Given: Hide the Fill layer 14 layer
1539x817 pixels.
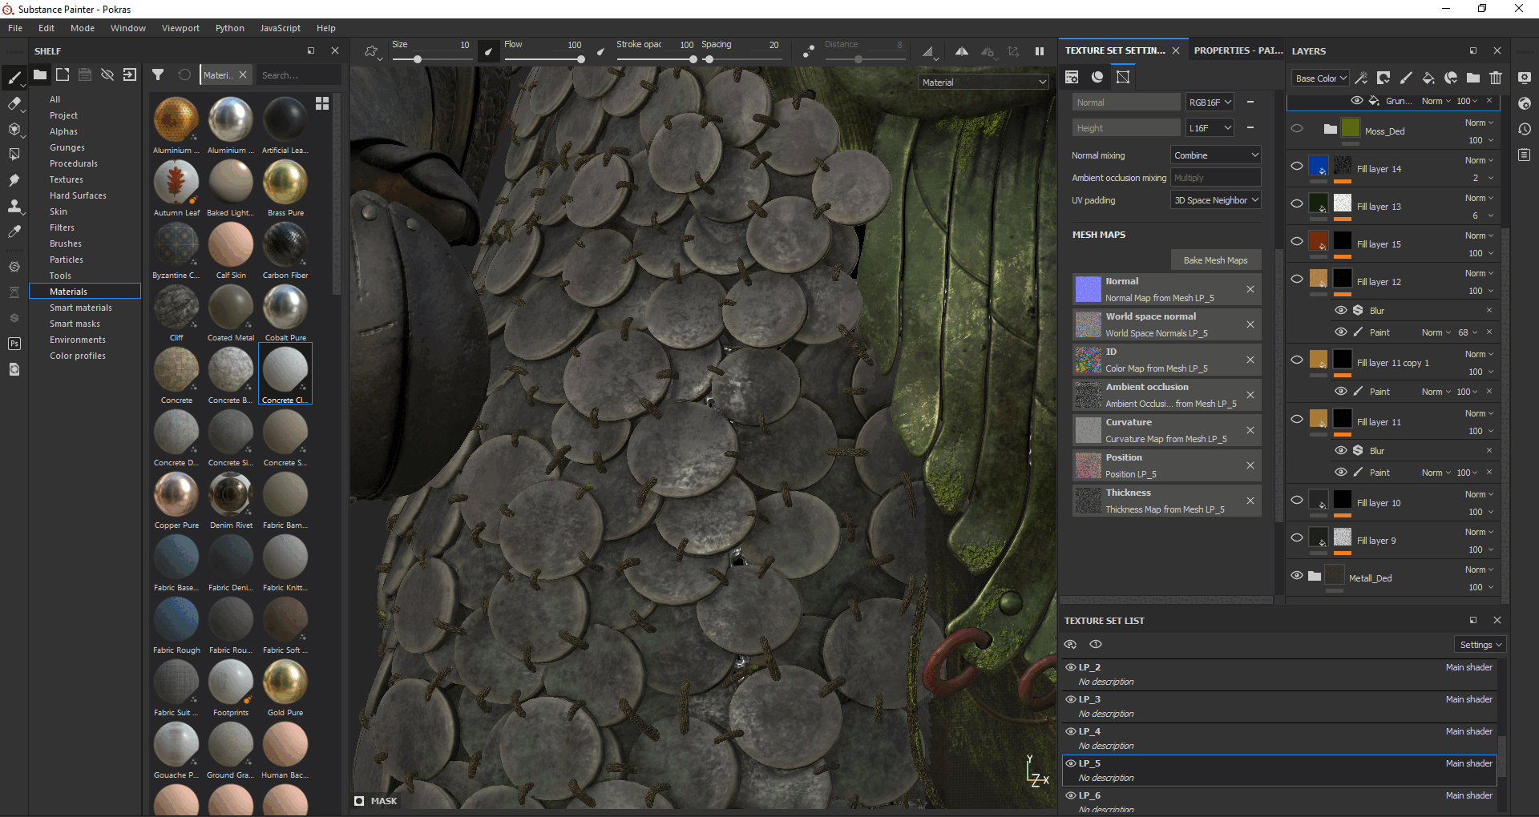Looking at the screenshot, I should [1297, 167].
